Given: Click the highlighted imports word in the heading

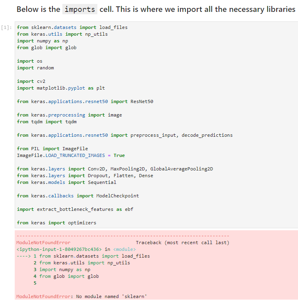Looking at the screenshot, I should [x=79, y=10].
